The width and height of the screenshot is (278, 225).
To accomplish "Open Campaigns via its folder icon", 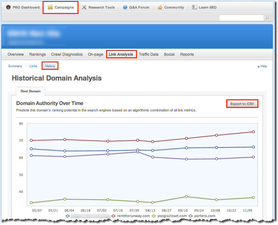I will tap(50, 7).
